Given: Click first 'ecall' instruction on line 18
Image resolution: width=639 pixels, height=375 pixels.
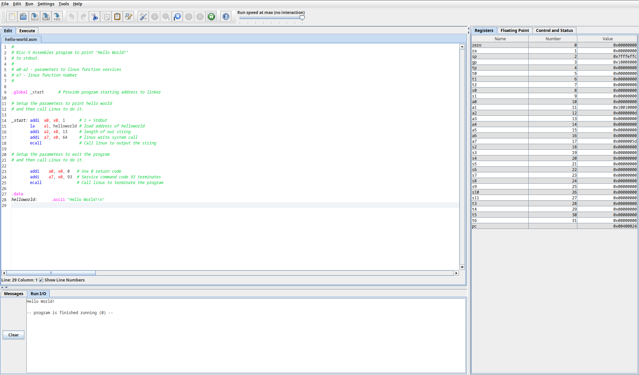Looking at the screenshot, I should click(x=36, y=143).
